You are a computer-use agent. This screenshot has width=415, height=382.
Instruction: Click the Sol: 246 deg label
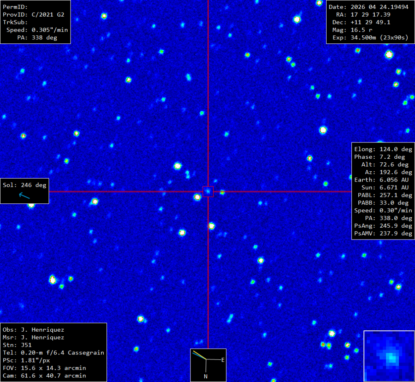click(x=25, y=185)
